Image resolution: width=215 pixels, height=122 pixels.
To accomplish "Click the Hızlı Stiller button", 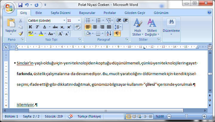I will [137, 27].
